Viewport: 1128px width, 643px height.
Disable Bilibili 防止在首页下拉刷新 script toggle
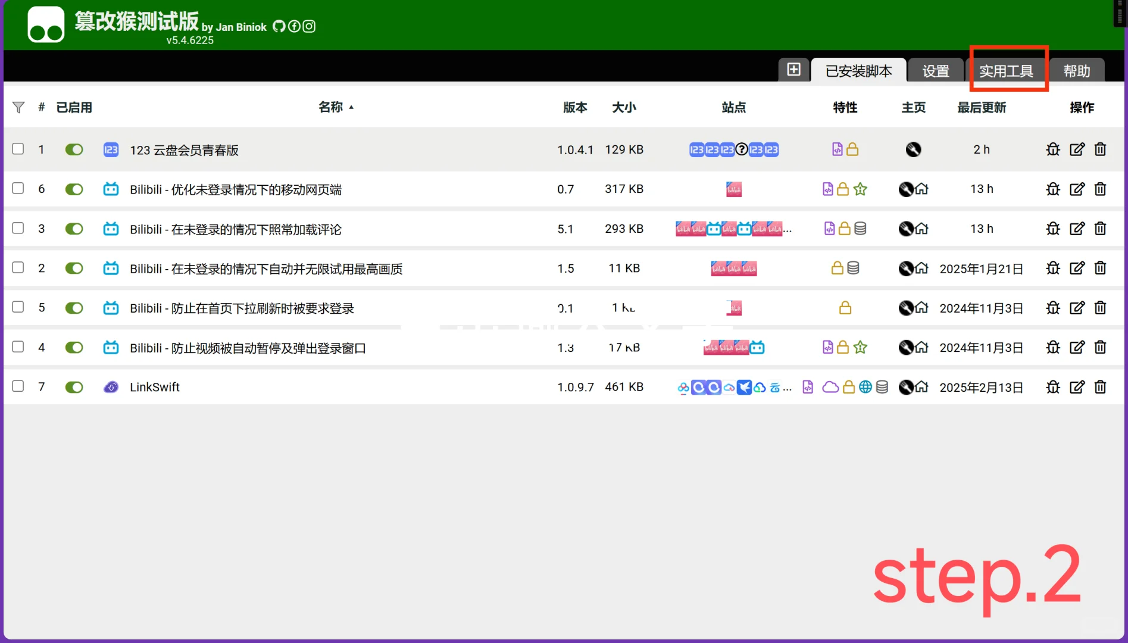[x=74, y=308]
